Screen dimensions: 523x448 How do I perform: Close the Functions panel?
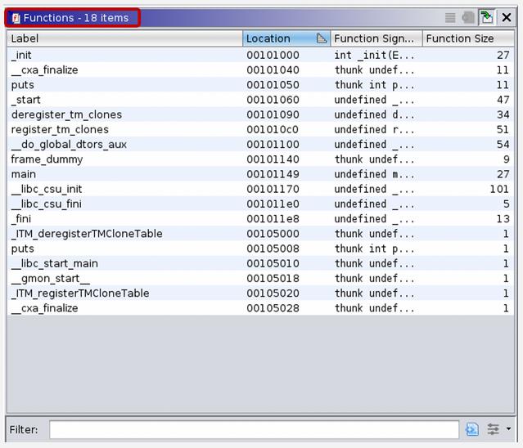(x=507, y=17)
